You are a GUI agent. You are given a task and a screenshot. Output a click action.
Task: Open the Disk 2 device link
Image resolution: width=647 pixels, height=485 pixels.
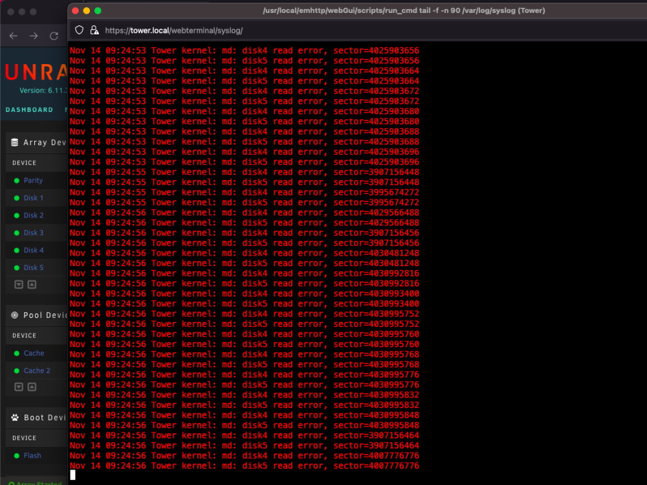click(34, 215)
